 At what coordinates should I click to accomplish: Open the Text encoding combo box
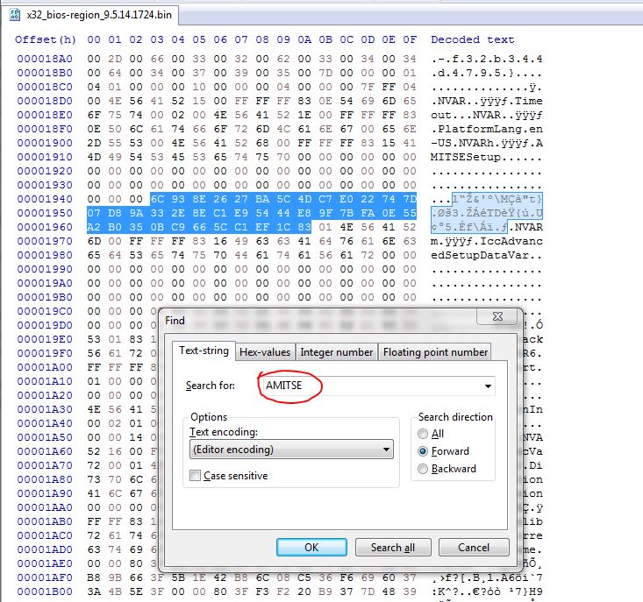coord(291,450)
